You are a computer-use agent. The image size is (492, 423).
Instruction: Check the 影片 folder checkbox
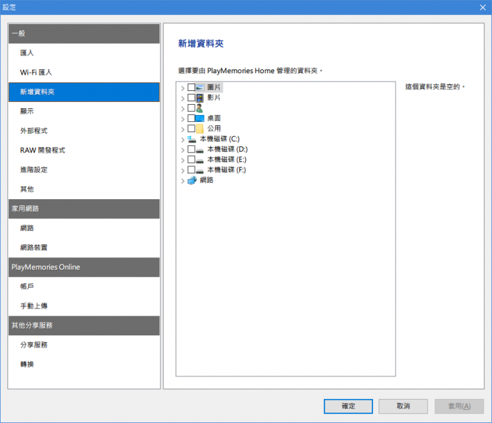[191, 97]
